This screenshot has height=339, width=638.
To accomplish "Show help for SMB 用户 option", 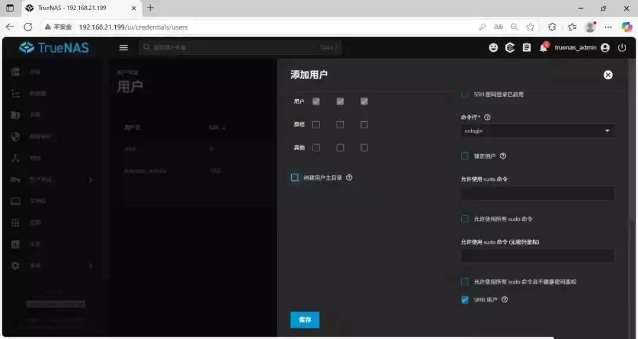I will (x=504, y=299).
